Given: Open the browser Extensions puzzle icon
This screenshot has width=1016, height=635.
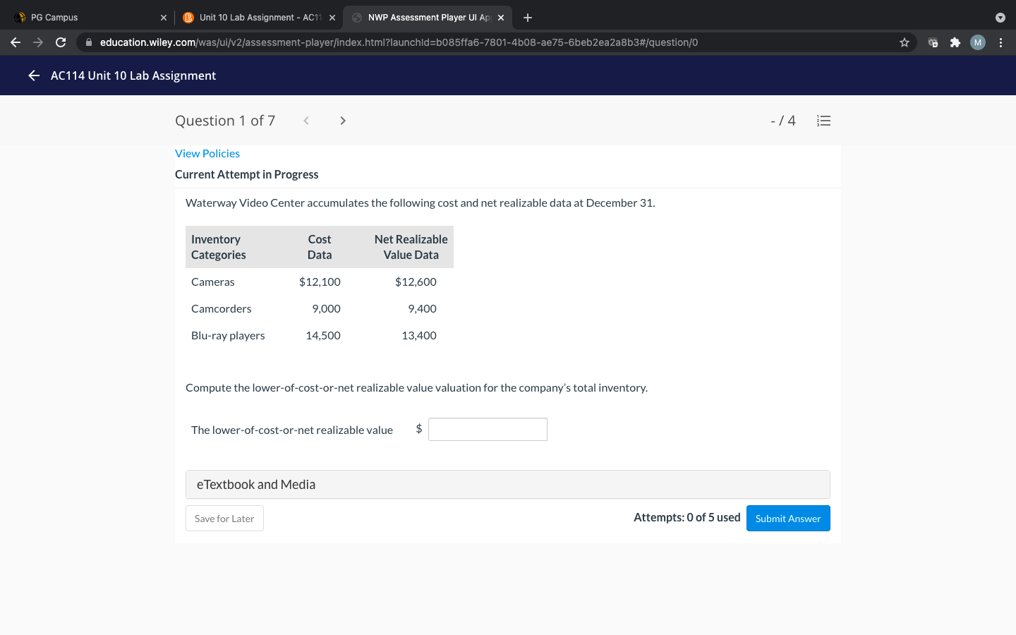Looking at the screenshot, I should pos(955,42).
